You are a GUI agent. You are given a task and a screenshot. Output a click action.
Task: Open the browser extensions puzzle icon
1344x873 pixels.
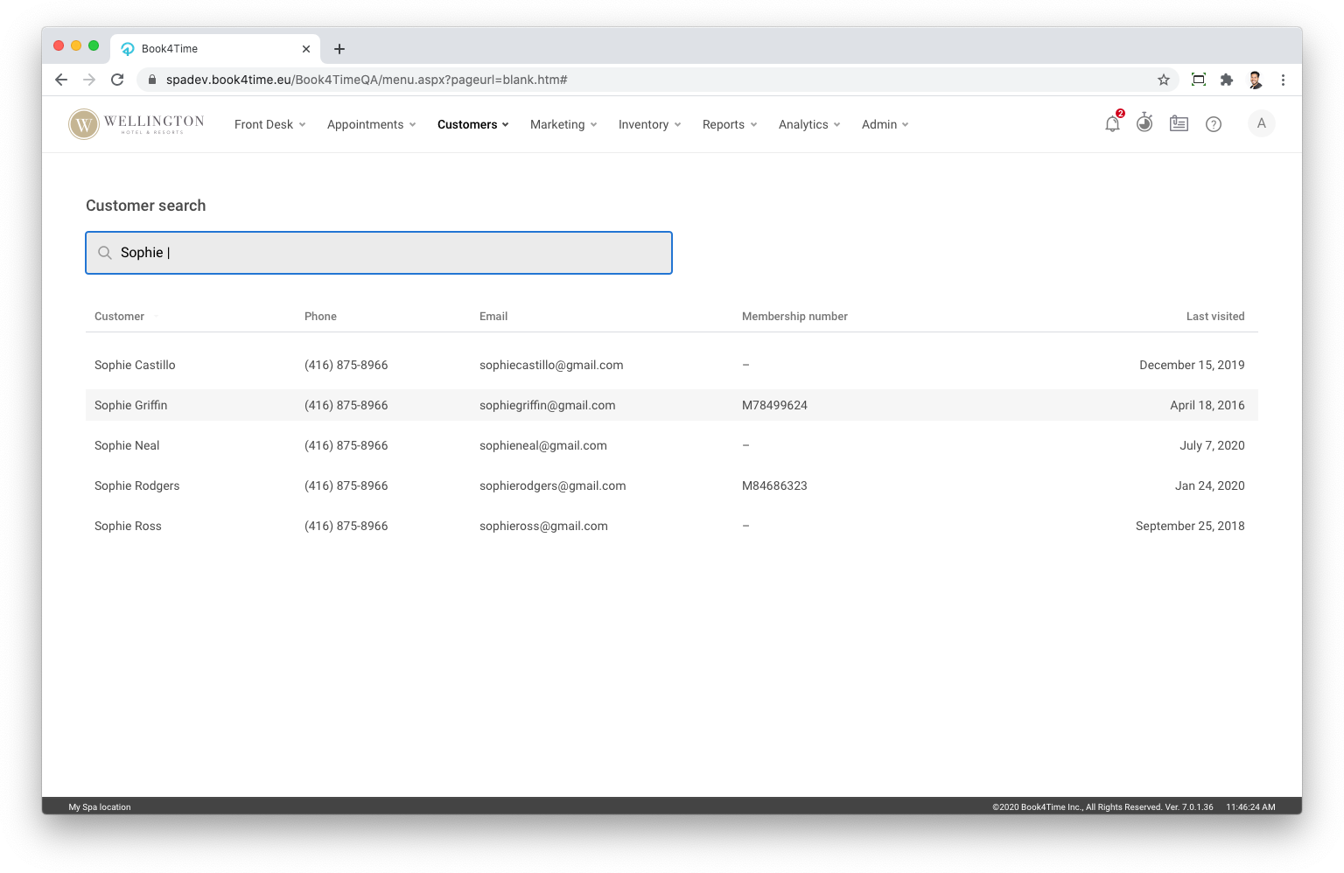point(1227,80)
